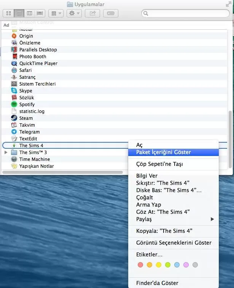
Task: Activate list view mode button
Action: coord(19,13)
